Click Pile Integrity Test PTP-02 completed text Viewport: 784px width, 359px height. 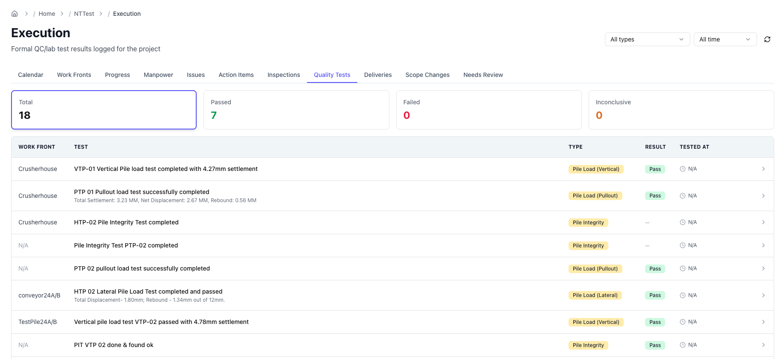[x=126, y=245]
